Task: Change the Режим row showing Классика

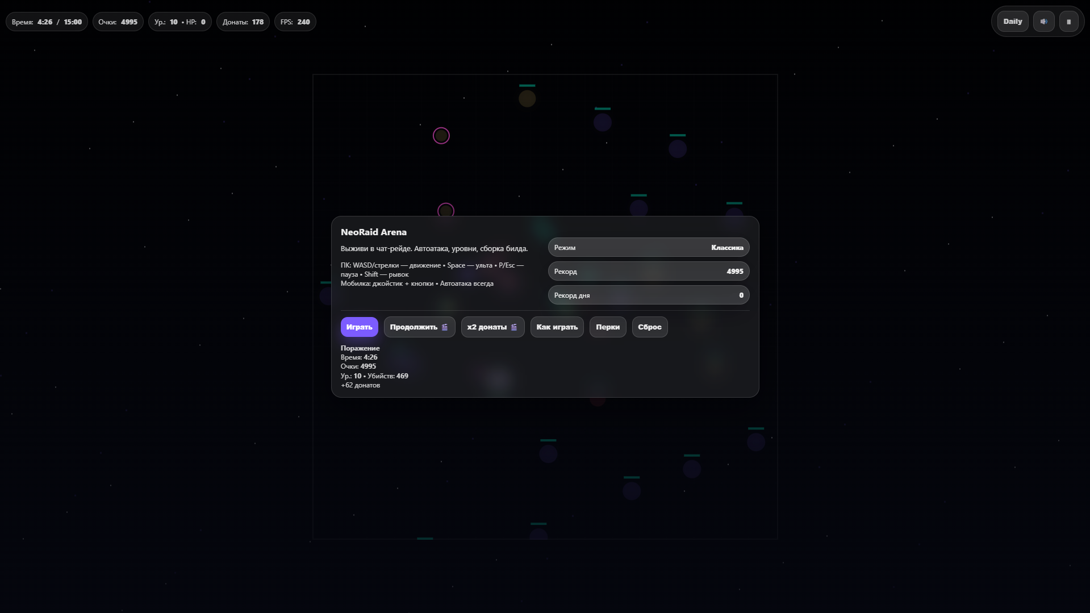Action: tap(649, 248)
